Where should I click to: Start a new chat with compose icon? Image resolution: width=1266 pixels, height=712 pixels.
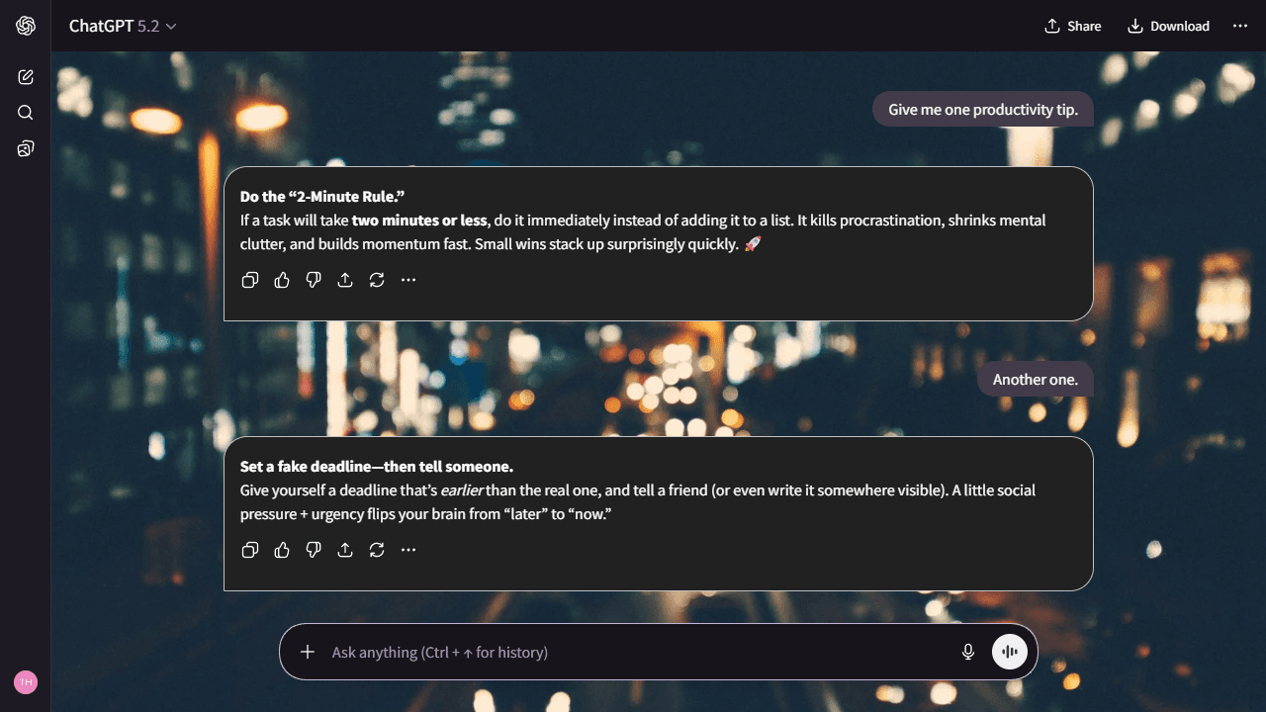26,77
